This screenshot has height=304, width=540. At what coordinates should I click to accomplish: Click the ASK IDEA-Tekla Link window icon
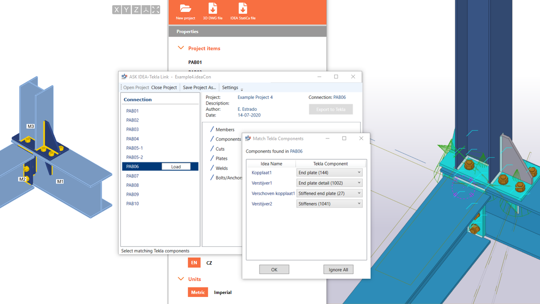[125, 77]
